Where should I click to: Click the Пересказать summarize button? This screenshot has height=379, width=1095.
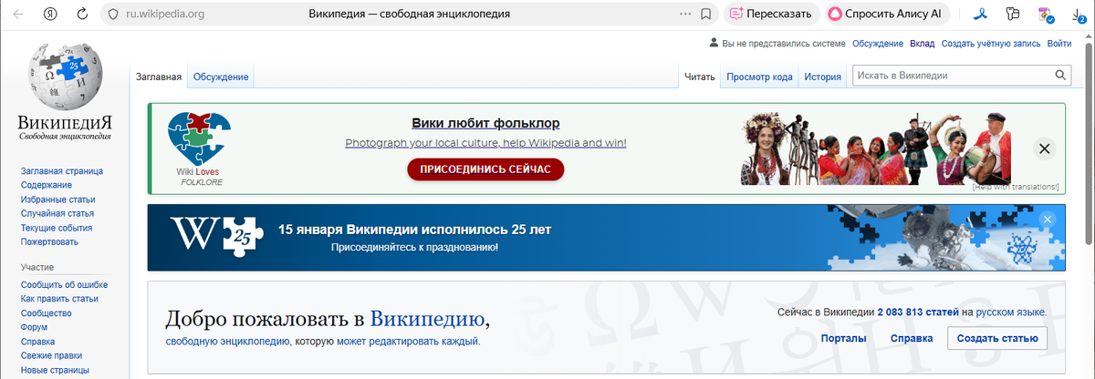click(771, 14)
